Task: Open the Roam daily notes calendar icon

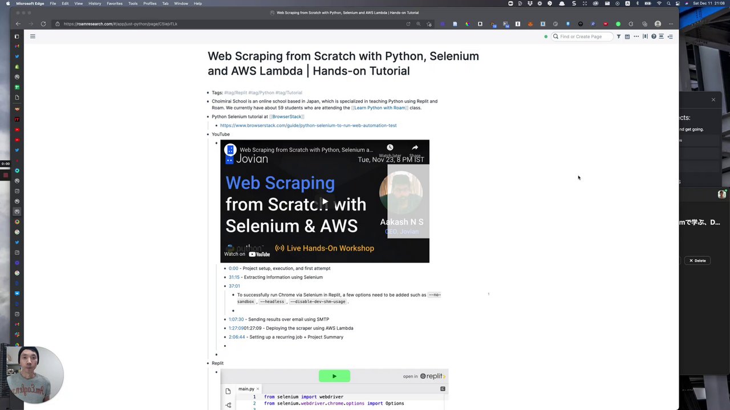Action: tap(627, 36)
